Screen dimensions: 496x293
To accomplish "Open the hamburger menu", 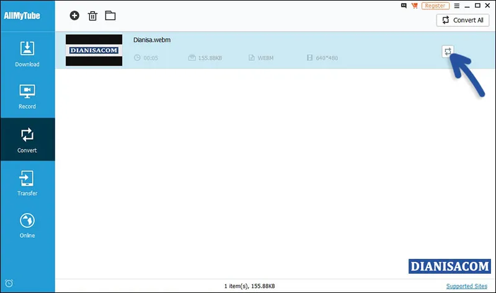I will [457, 6].
